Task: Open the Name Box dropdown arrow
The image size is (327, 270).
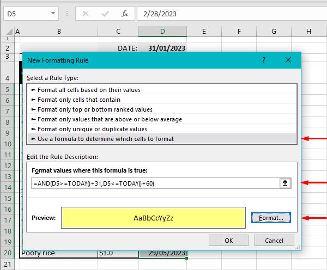Action: pyautogui.click(x=53, y=14)
